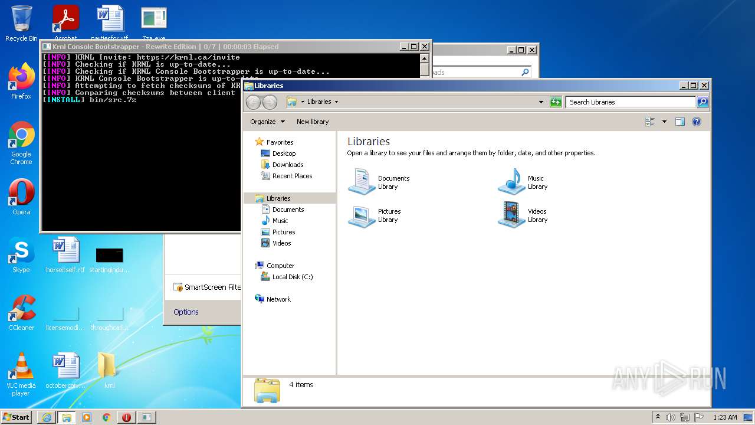Open Windows Media Player taskbar icon

pyautogui.click(x=87, y=417)
